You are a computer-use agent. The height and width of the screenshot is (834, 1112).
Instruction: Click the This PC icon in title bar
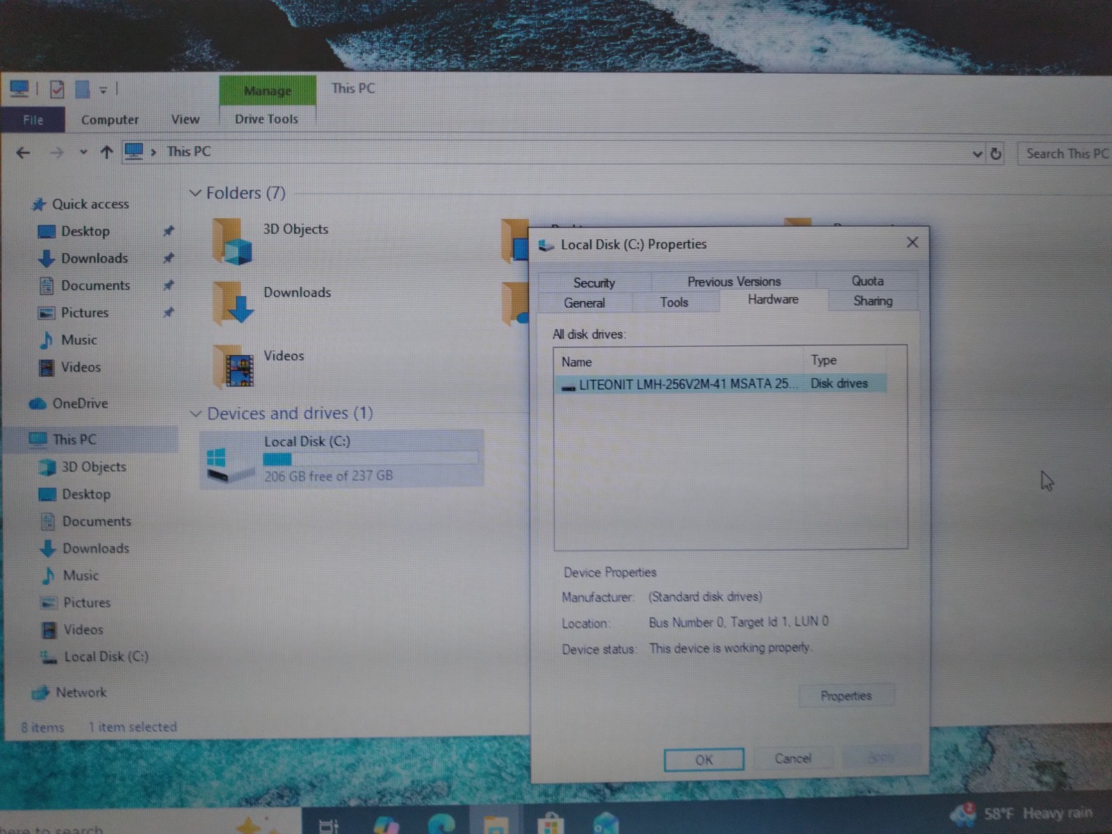[x=19, y=88]
